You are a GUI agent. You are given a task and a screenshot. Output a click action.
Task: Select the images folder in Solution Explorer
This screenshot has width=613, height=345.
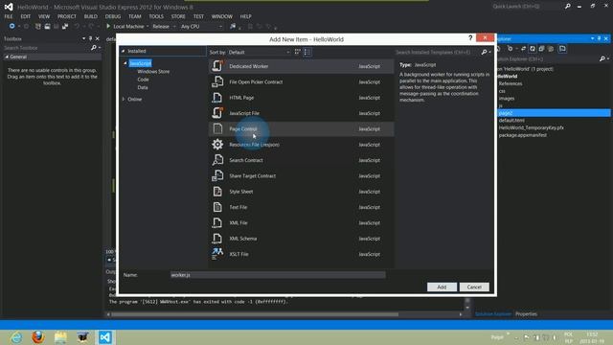507,98
